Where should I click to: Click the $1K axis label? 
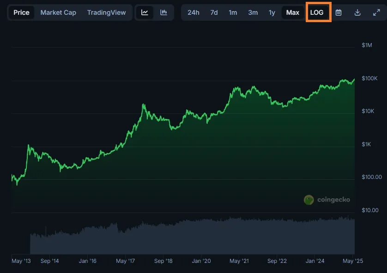[366, 144]
